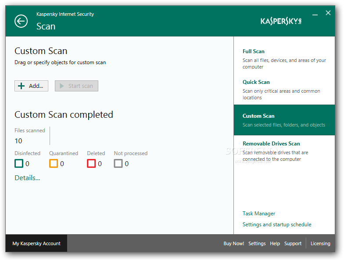The image size is (344, 261).
Task: Click 'Scan only critical areas' description
Action: pyautogui.click(x=281, y=94)
